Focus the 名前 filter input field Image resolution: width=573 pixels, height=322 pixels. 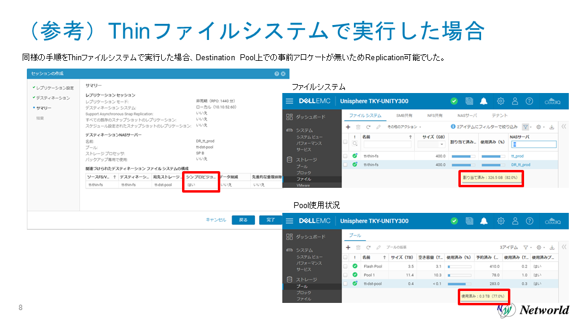[387, 144]
